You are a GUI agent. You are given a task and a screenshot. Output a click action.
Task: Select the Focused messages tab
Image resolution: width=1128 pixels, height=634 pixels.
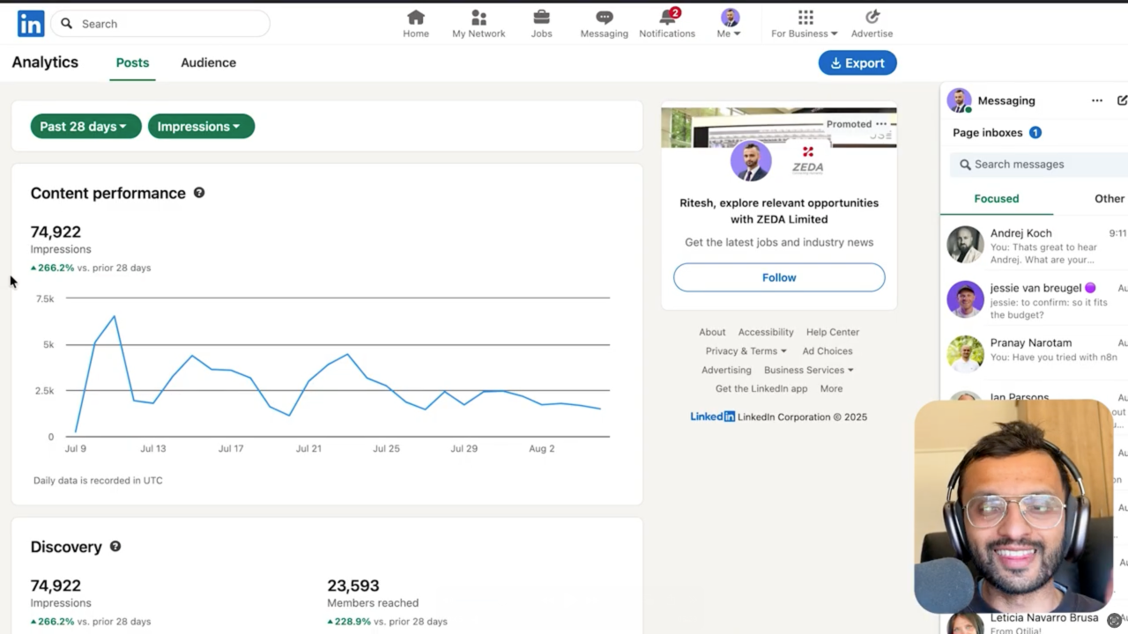(x=997, y=199)
